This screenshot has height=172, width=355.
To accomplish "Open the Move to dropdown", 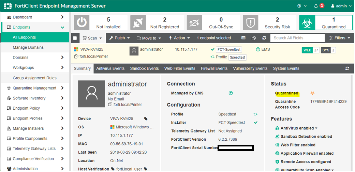I will [x=149, y=38].
